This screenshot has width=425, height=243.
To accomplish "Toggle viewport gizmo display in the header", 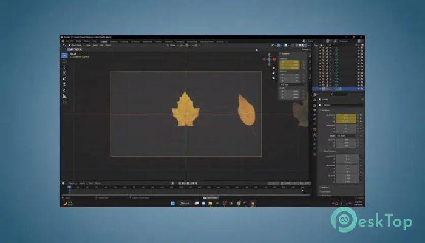I will pos(278,46).
